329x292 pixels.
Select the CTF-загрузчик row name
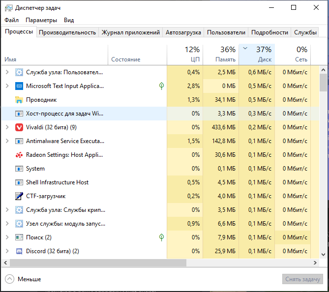pos(46,196)
